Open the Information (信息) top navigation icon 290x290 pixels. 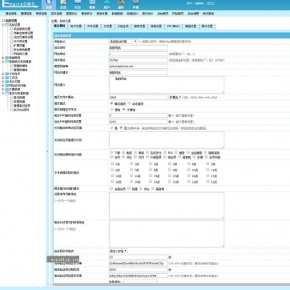63,4
